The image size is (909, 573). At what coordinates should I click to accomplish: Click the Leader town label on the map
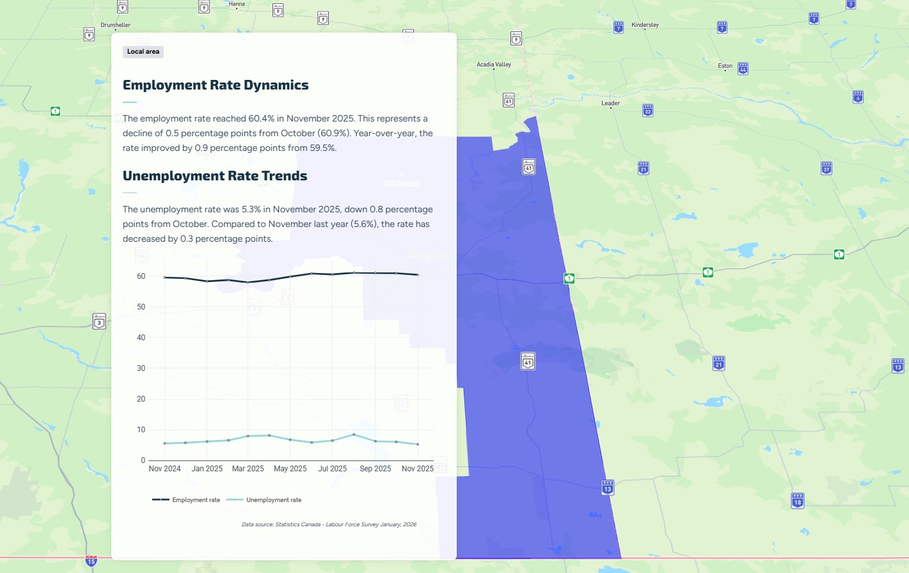pyautogui.click(x=610, y=103)
